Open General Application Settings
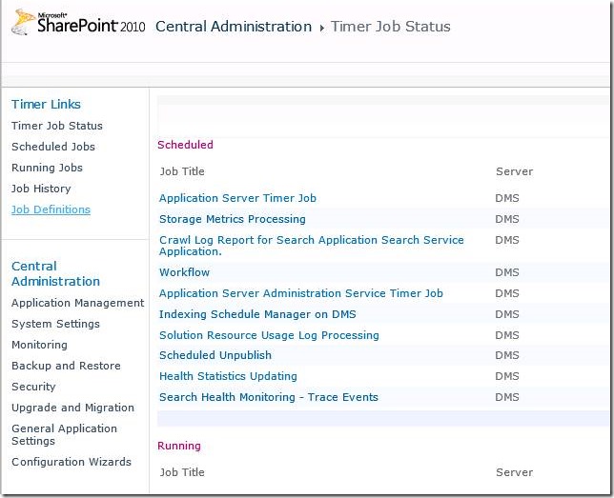The width and height of the screenshot is (614, 498). click(64, 434)
